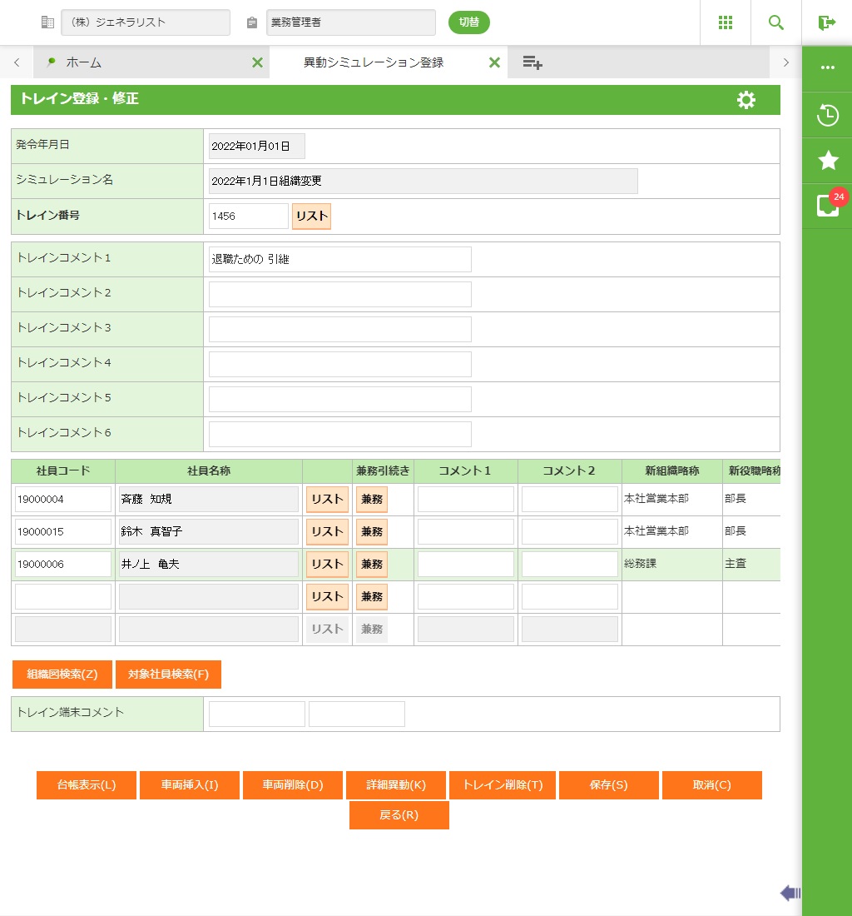Open inbox icon with 24 badge
Image resolution: width=852 pixels, height=916 pixels.
click(x=827, y=206)
